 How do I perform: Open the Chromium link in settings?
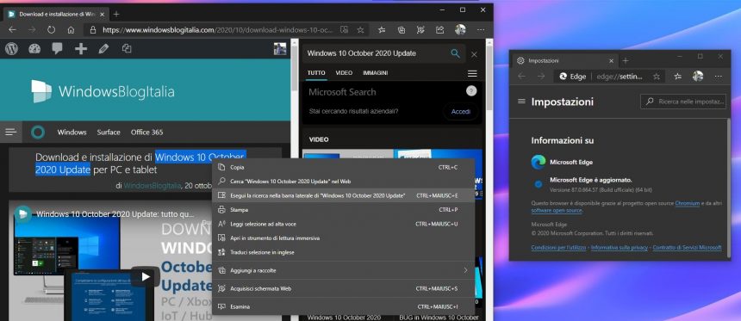687,203
